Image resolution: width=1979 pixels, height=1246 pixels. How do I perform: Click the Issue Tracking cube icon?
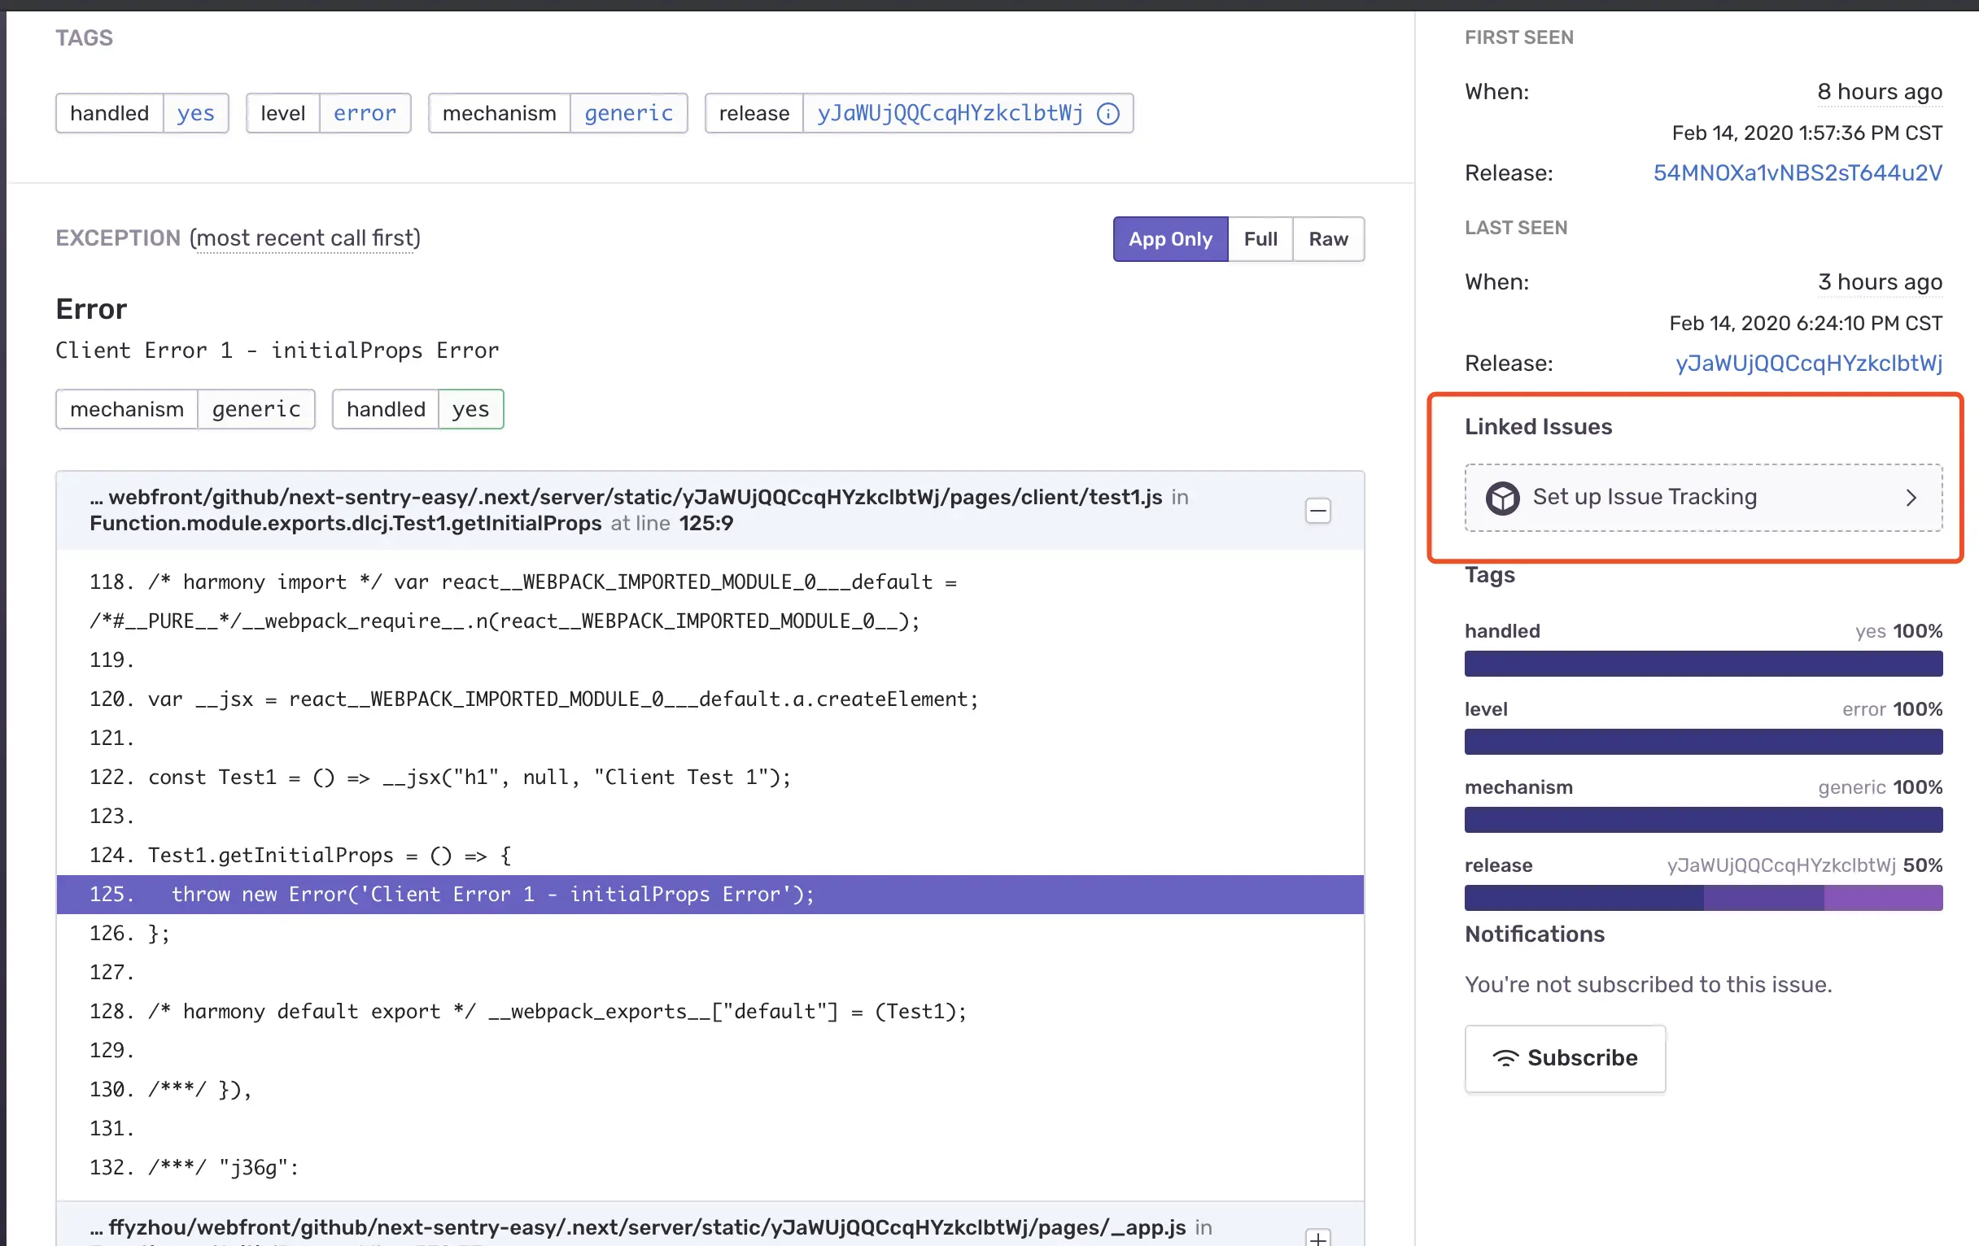tap(1502, 498)
